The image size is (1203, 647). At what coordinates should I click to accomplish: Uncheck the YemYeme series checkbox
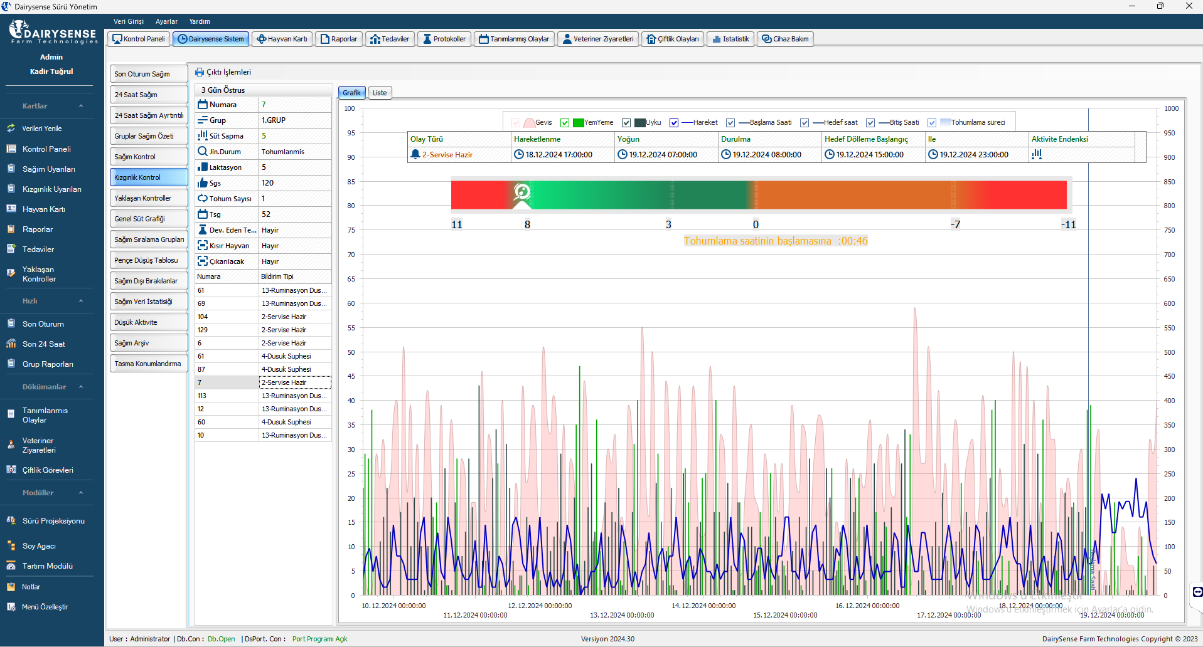pos(565,123)
